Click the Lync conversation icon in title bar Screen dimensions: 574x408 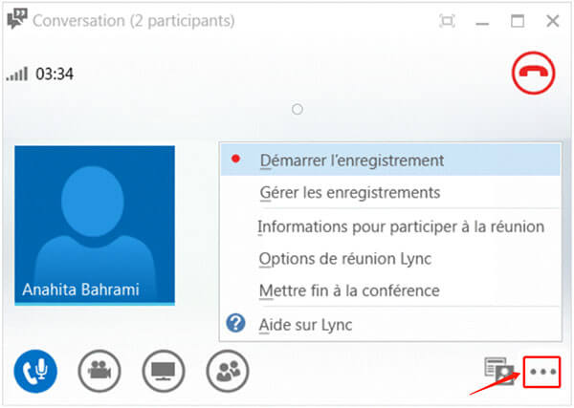tap(16, 20)
